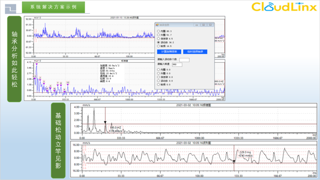The width and height of the screenshot is (320, 180).
Task: Click the 基础松动立竿见影 green side label
Action: tap(58, 141)
